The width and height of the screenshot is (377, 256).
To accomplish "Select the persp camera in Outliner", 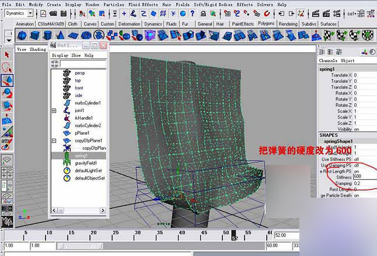I will click(x=79, y=72).
